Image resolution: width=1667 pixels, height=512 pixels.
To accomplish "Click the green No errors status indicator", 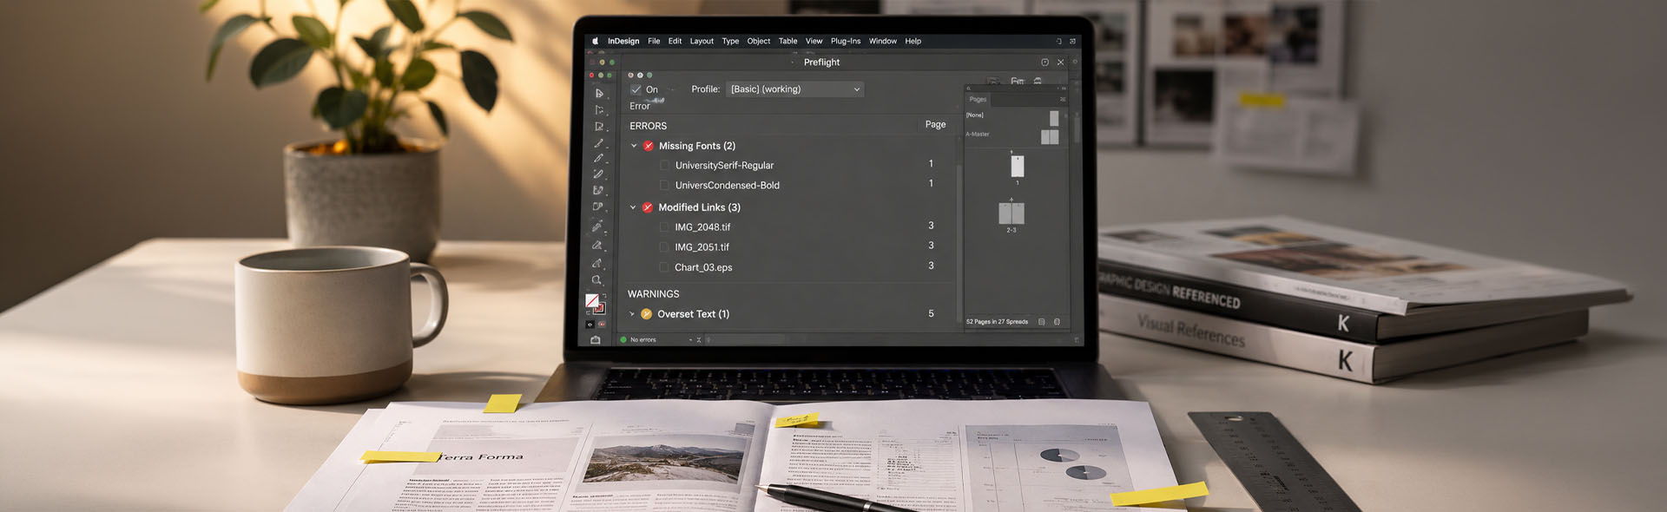I will point(623,340).
